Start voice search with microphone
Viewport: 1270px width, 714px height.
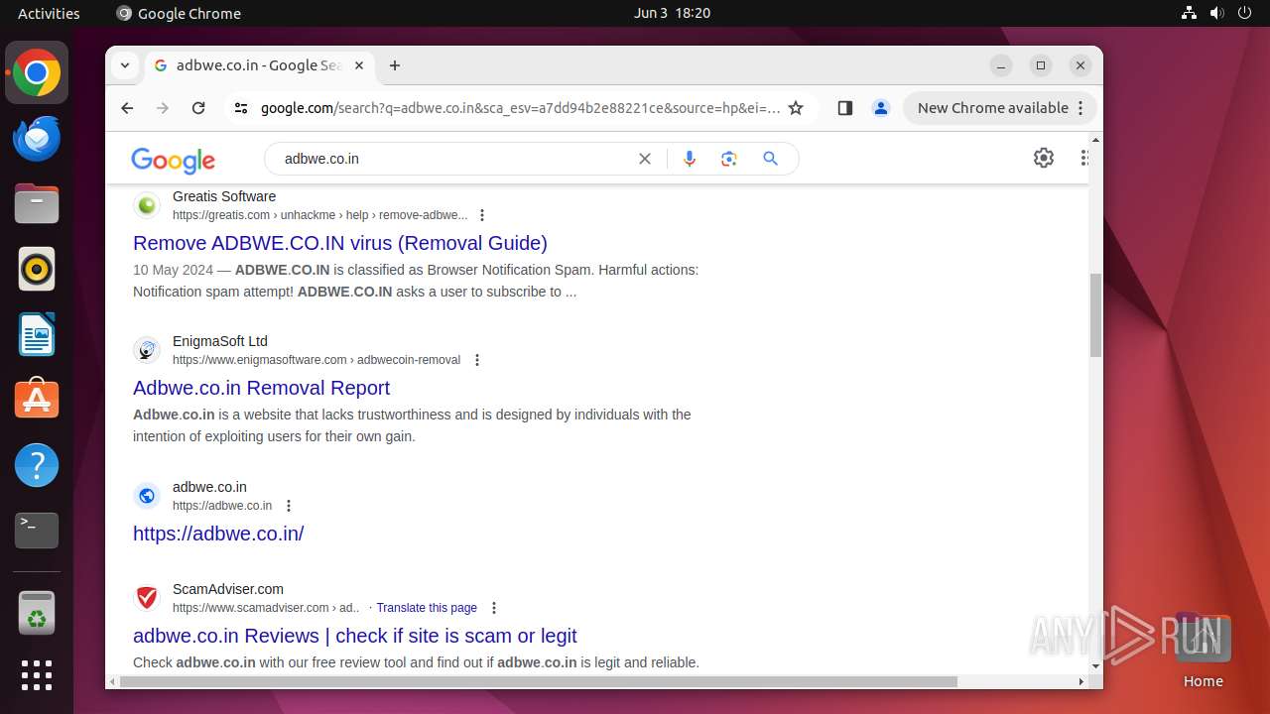click(x=690, y=159)
